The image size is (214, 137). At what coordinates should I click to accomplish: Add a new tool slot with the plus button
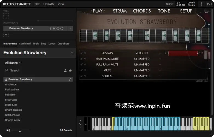(6, 16)
